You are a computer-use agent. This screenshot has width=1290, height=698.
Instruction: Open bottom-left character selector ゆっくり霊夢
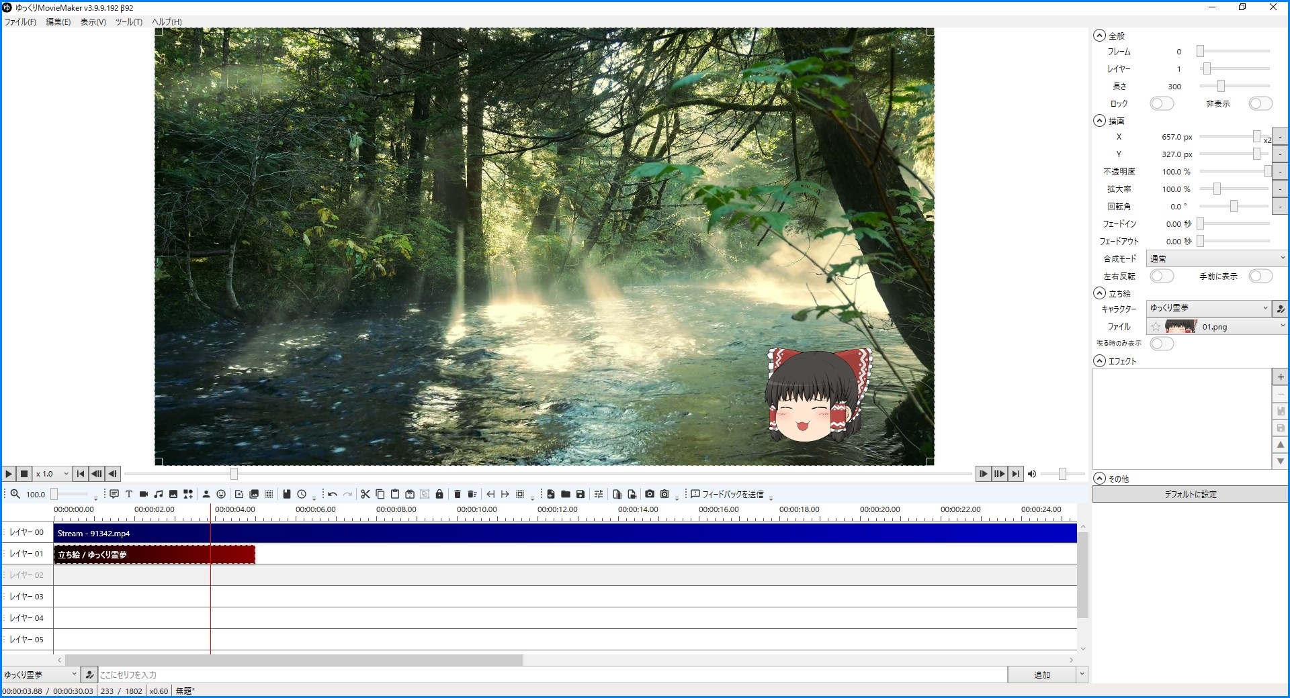tap(40, 675)
